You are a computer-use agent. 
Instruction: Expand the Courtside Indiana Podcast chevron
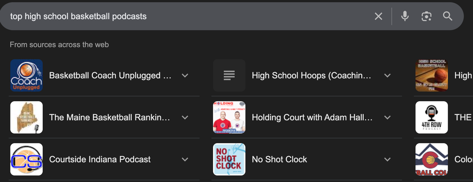click(x=185, y=159)
